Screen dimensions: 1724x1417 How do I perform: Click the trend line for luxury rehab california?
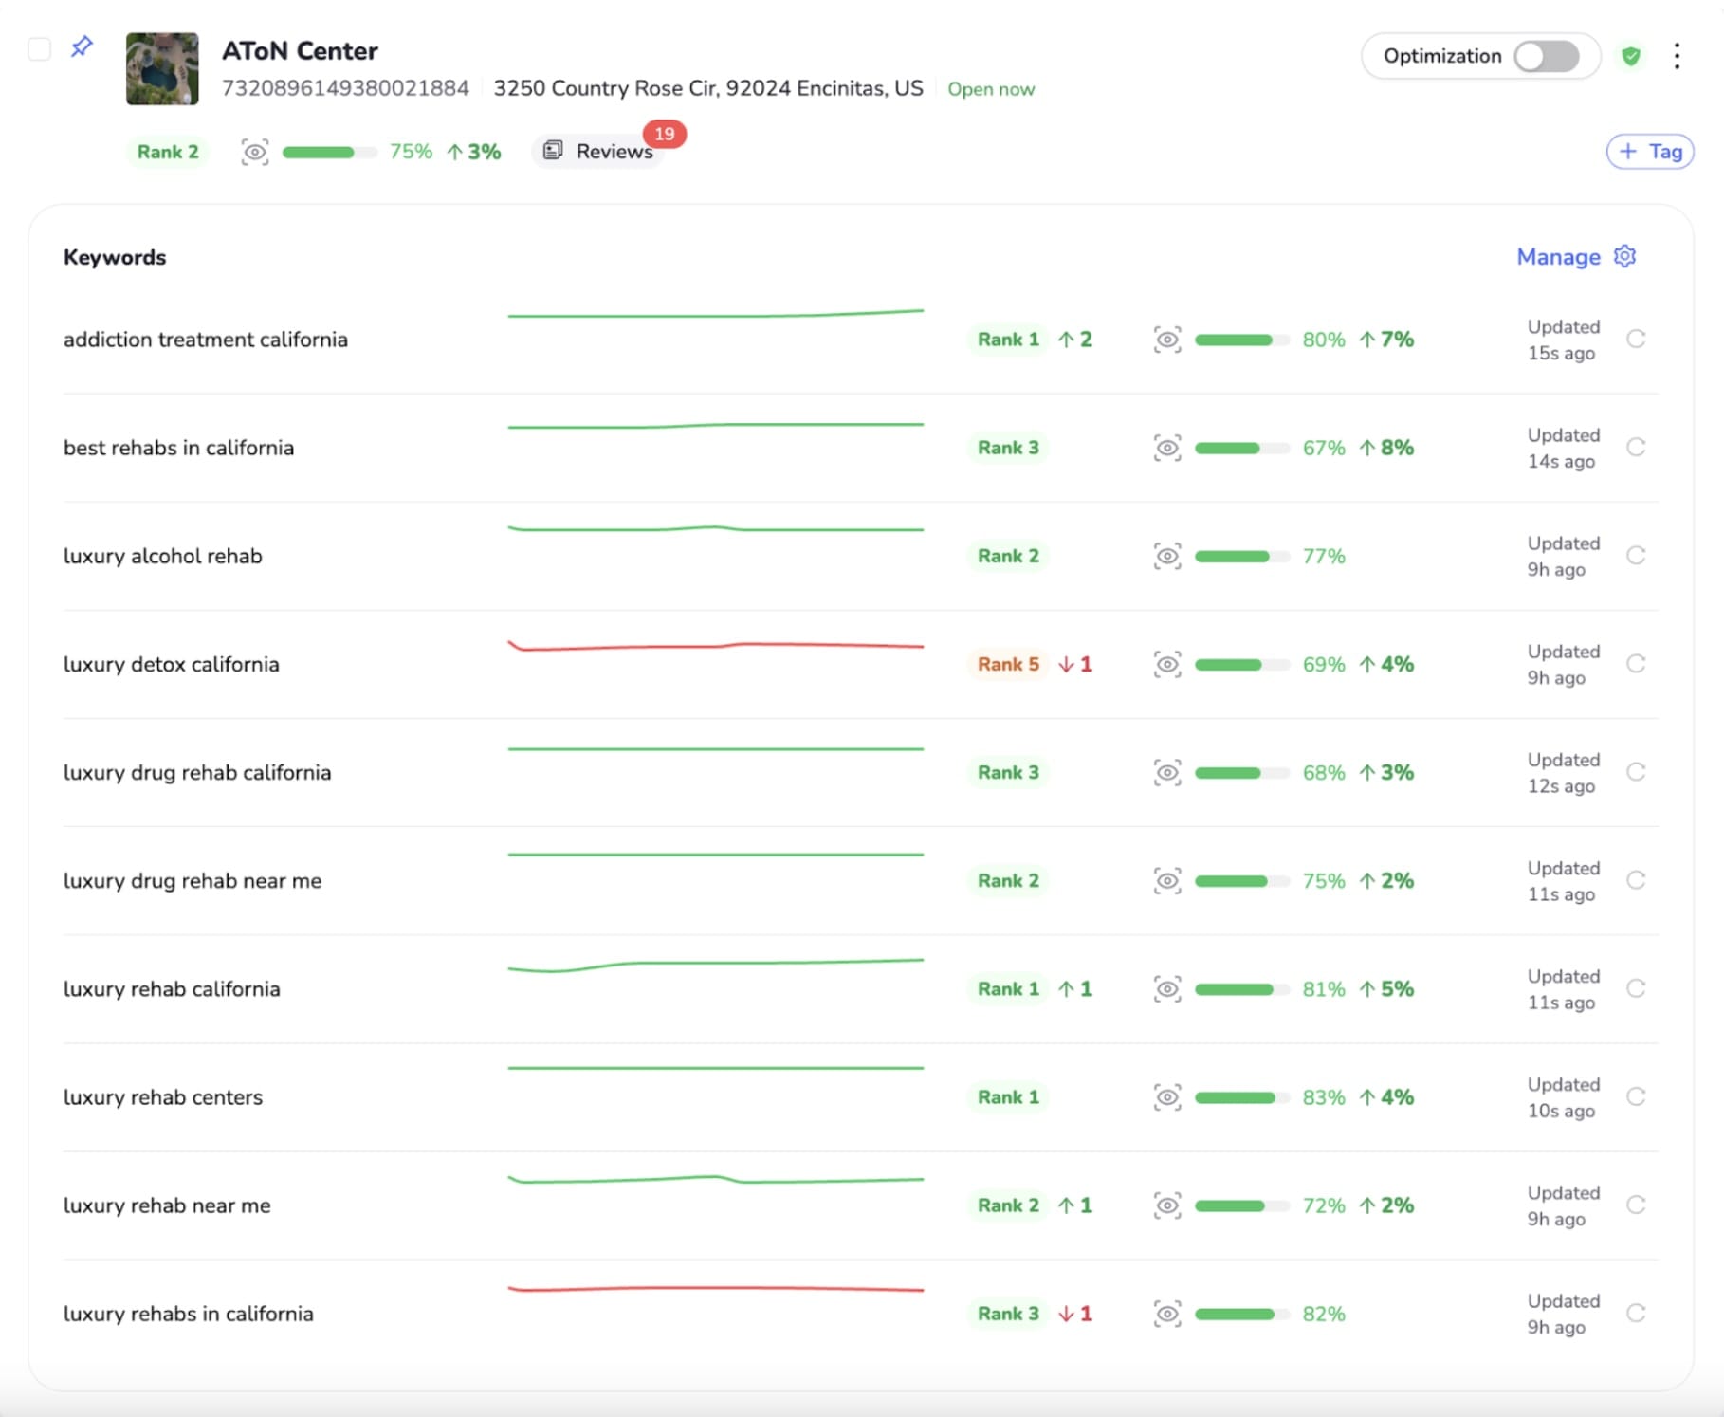[x=716, y=965]
